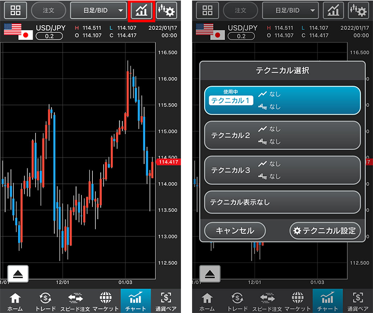Screen dimensions: 373x313
Task: Open chart settings gear icon beside red-outlined icon
Action: pos(166,10)
